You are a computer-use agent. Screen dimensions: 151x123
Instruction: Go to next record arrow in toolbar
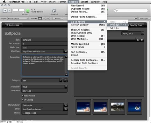click(x=9, y=11)
